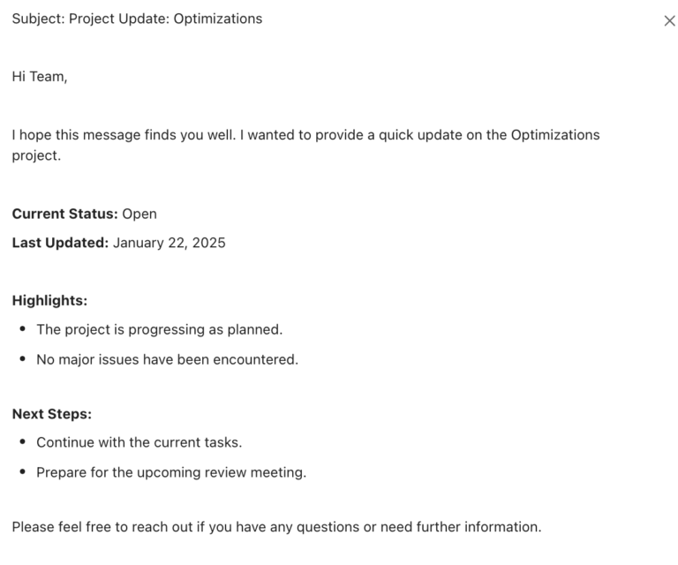678x565 pixels.
Task: Click the Subject line text
Action: coord(137,19)
